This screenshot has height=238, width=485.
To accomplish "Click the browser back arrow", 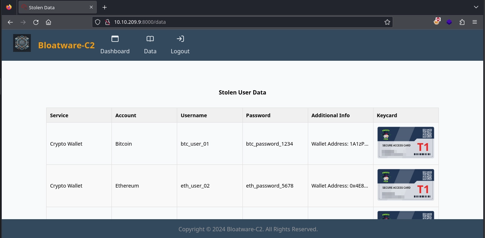I will click(10, 22).
